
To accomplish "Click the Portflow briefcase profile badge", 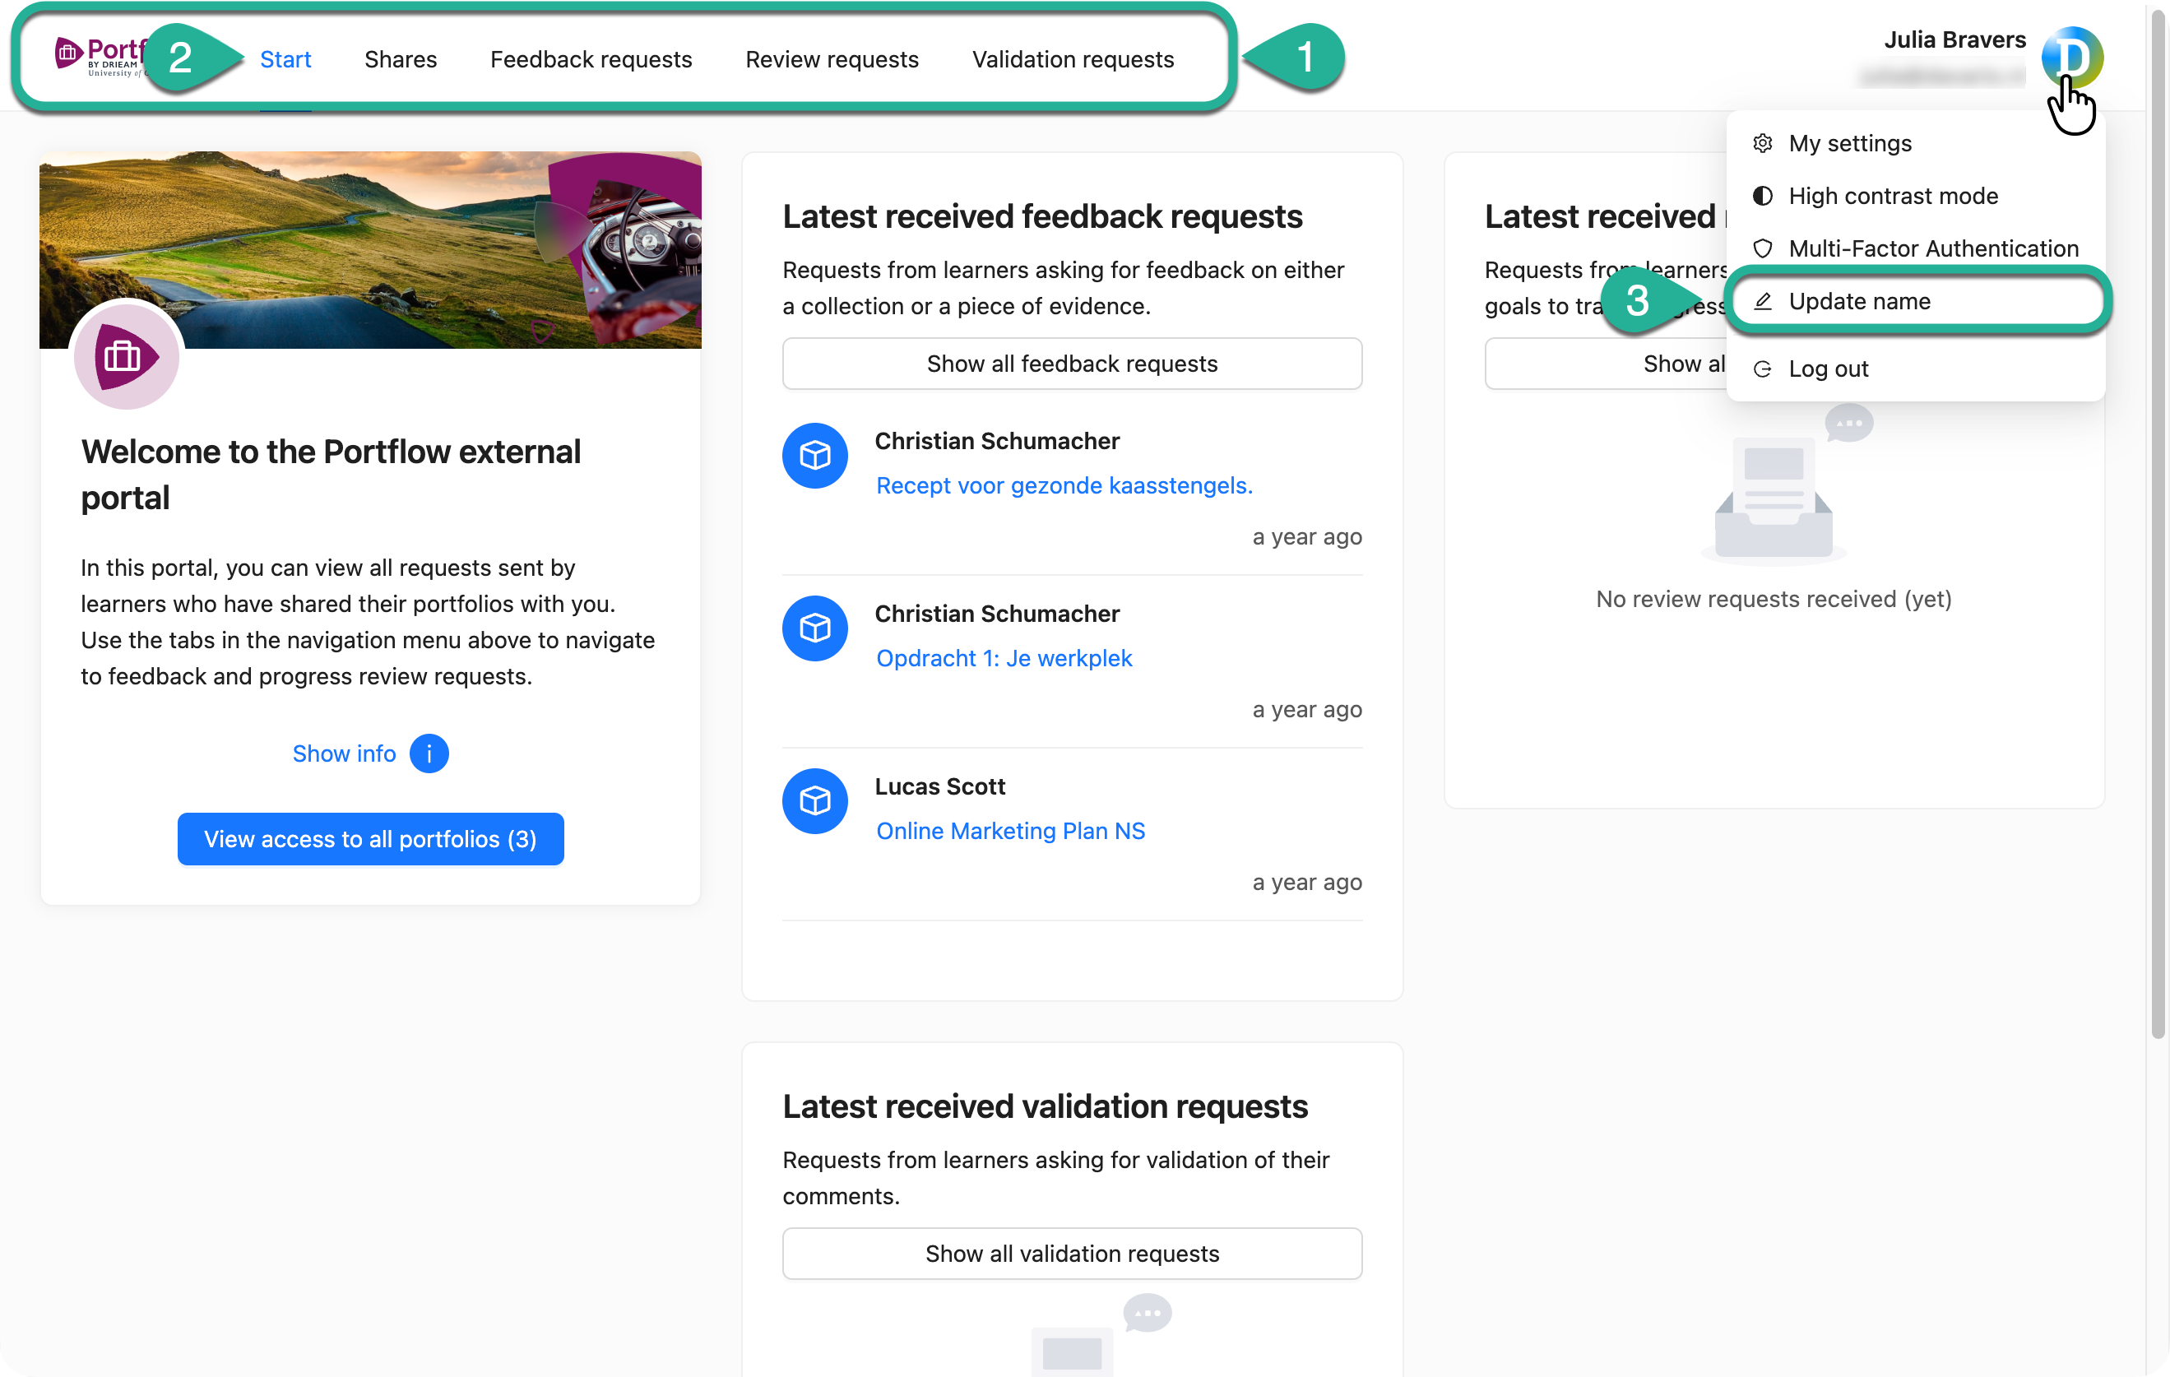I will (126, 357).
